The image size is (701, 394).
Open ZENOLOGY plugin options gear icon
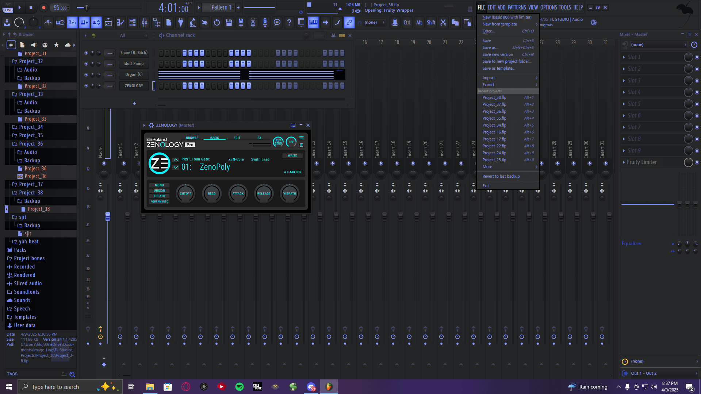pyautogui.click(x=151, y=125)
